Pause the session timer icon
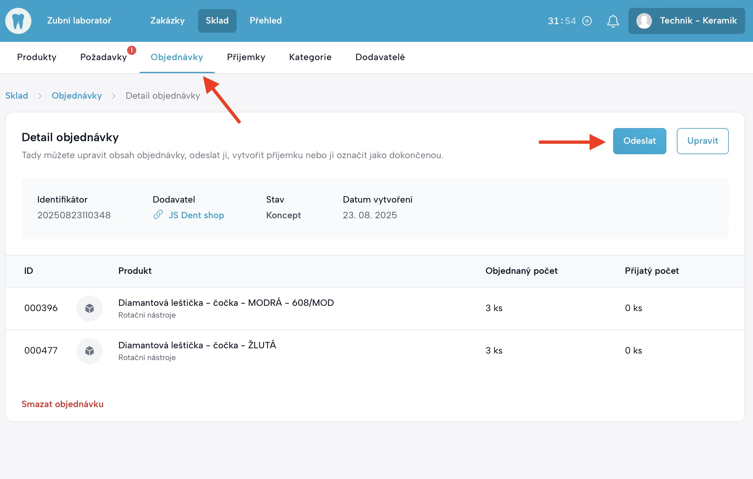Image resolution: width=753 pixels, height=479 pixels. [x=587, y=21]
